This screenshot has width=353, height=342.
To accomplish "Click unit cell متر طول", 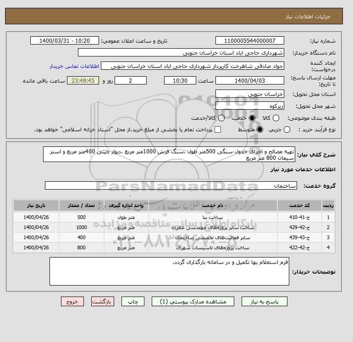I will 126,217.
